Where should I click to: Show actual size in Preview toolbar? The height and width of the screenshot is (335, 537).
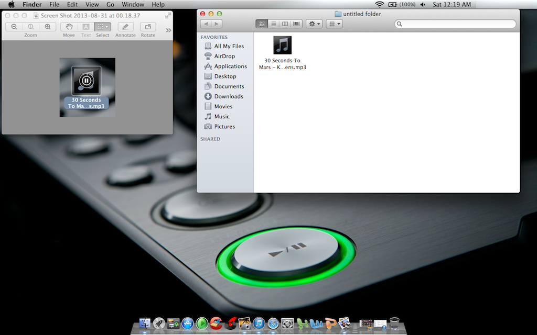click(x=31, y=27)
